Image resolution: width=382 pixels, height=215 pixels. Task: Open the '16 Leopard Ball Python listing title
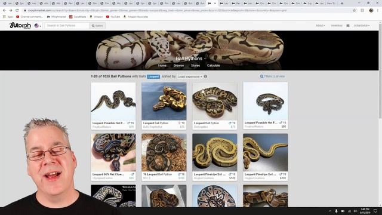point(158,174)
